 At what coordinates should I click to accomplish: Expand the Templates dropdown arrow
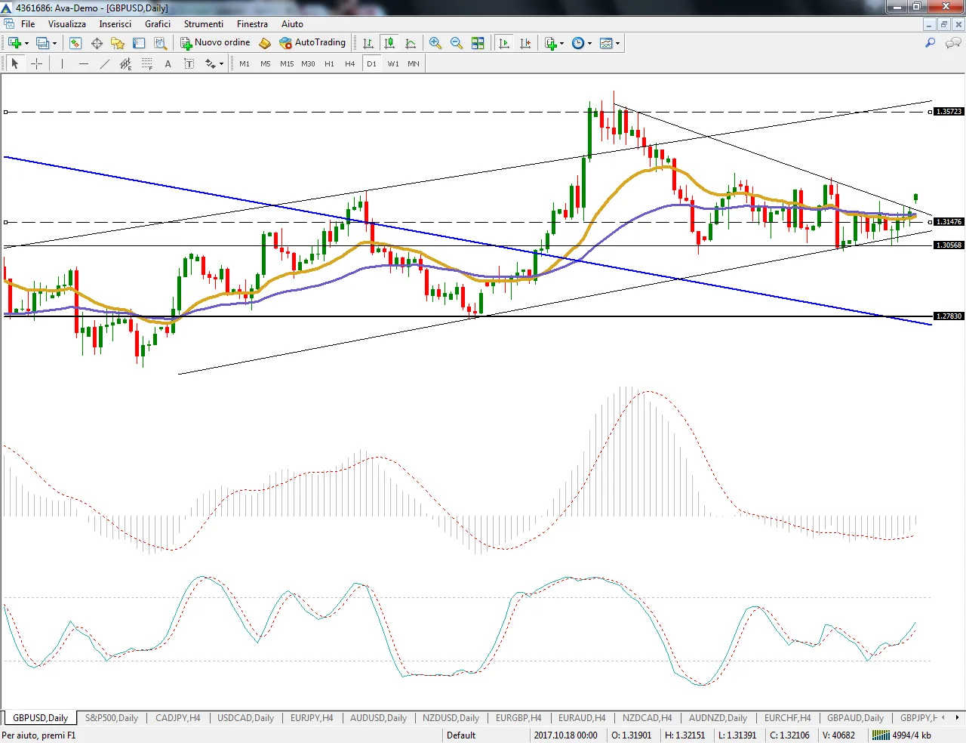point(617,43)
